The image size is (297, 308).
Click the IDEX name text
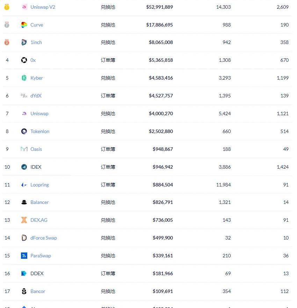36,167
